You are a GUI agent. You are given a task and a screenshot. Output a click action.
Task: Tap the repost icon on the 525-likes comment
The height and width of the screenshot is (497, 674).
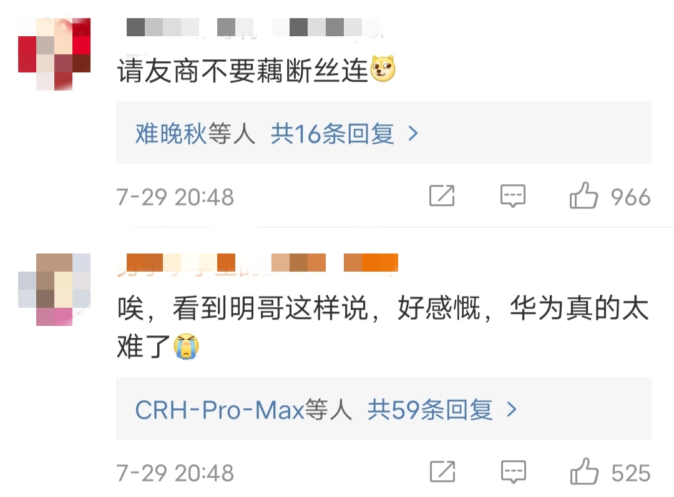(x=442, y=471)
